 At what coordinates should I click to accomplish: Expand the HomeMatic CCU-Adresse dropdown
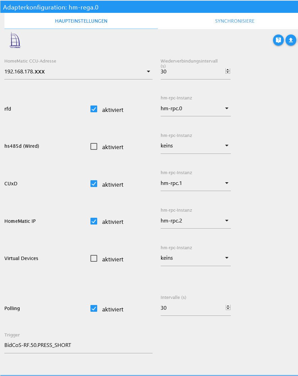[x=78, y=72]
